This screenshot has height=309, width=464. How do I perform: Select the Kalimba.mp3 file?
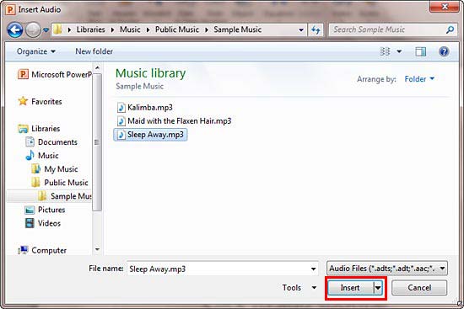point(145,108)
